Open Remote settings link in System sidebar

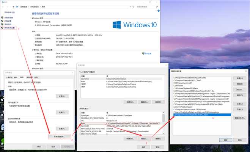(8, 21)
